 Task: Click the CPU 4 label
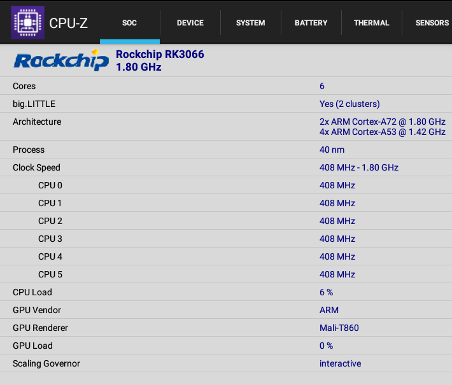(x=50, y=256)
